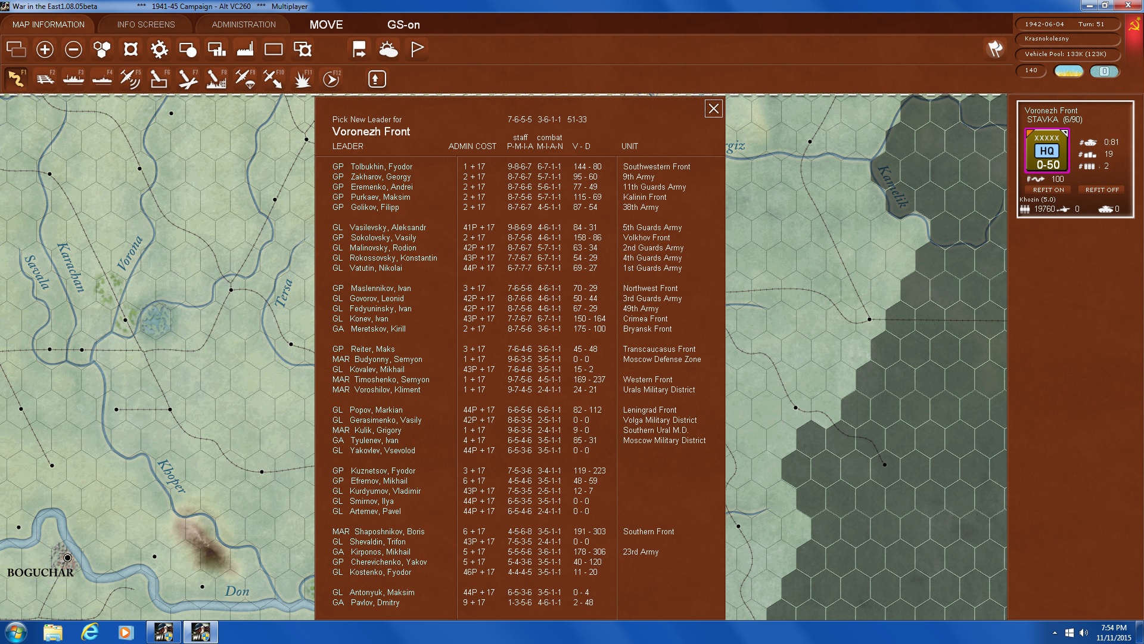Select leader Shaposhnikov, Boris
The width and height of the screenshot is (1144, 644).
coord(378,531)
